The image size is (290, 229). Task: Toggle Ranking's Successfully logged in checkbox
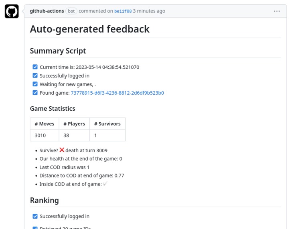[x=35, y=216]
